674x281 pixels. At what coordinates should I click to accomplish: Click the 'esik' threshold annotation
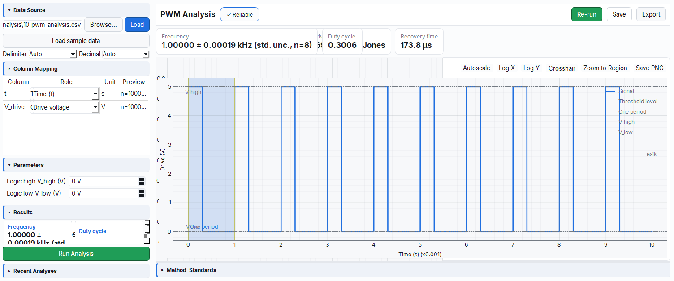[652, 154]
